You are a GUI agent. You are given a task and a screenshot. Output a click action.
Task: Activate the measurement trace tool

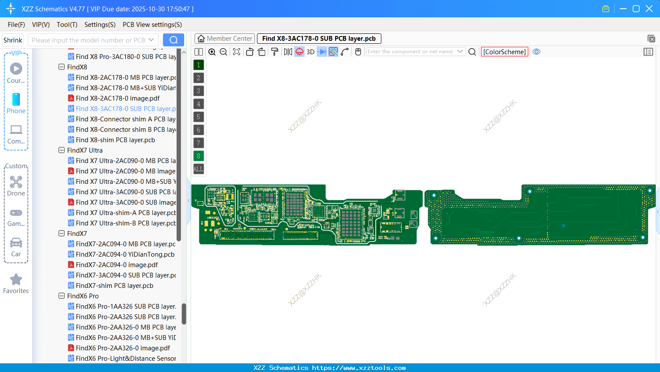click(x=345, y=52)
